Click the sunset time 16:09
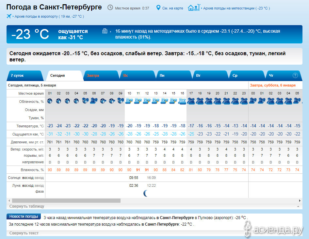 click(151, 178)
